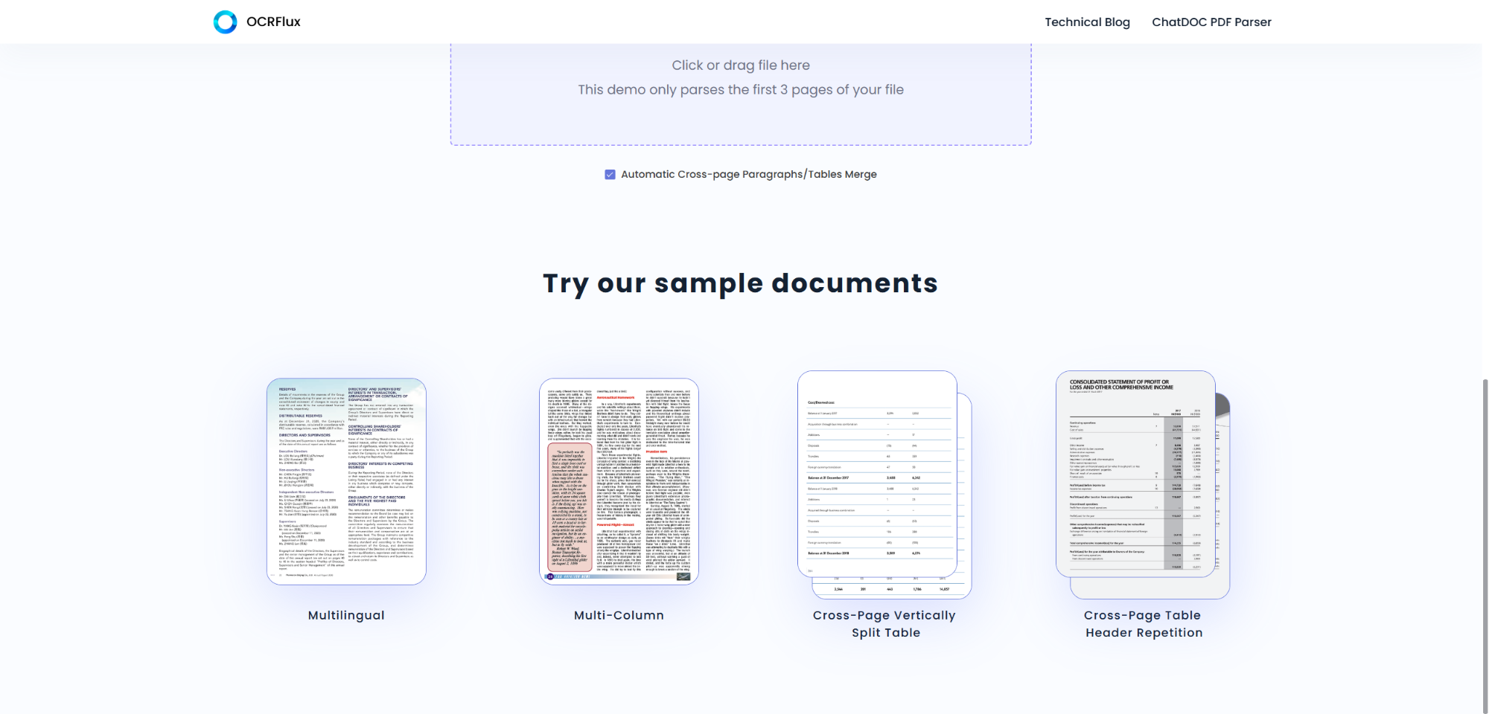Click the Cross-Page Table Header Repetition caption
This screenshot has height=714, width=1489.
pos(1143,624)
